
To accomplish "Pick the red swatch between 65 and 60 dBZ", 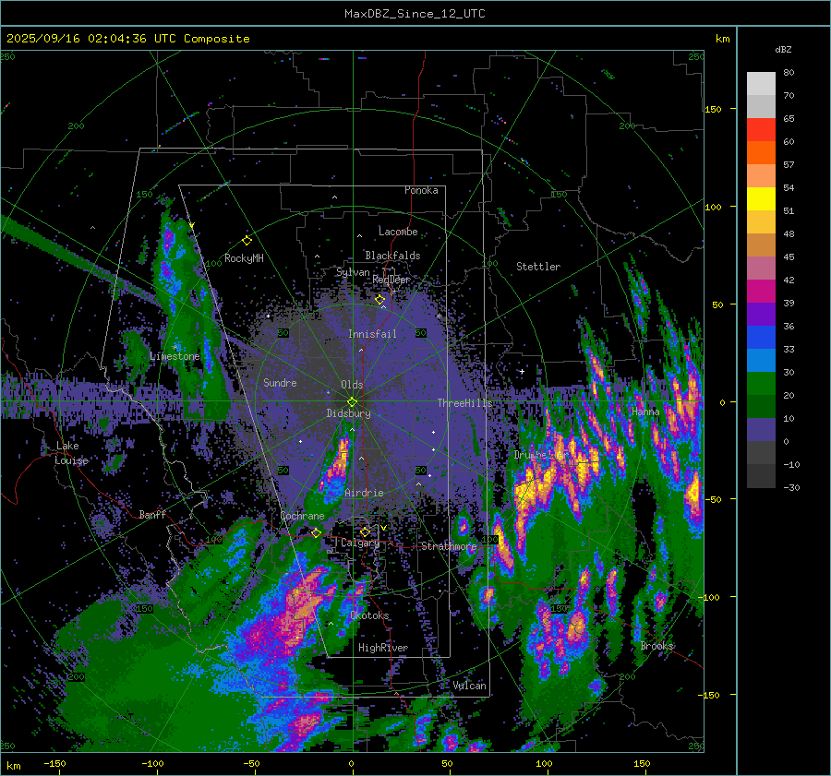I will pyautogui.click(x=761, y=130).
